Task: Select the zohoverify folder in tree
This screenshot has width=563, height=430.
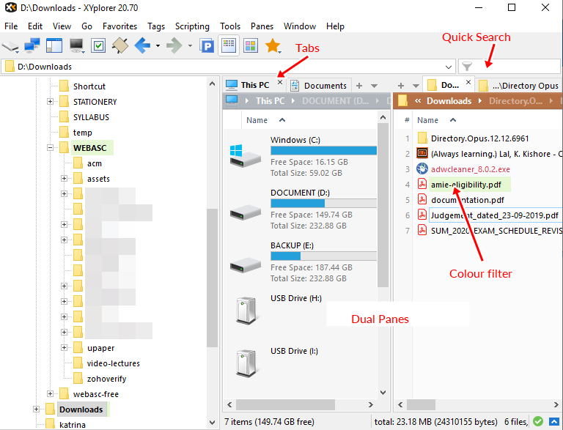Action: [106, 379]
